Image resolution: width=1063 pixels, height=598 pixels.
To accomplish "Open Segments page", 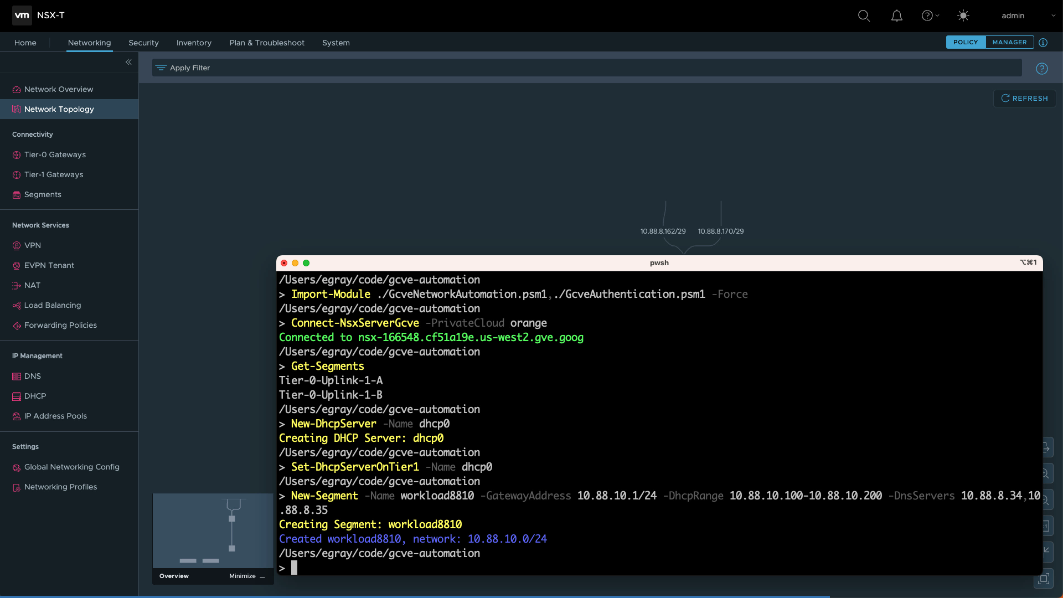I will click(x=43, y=194).
